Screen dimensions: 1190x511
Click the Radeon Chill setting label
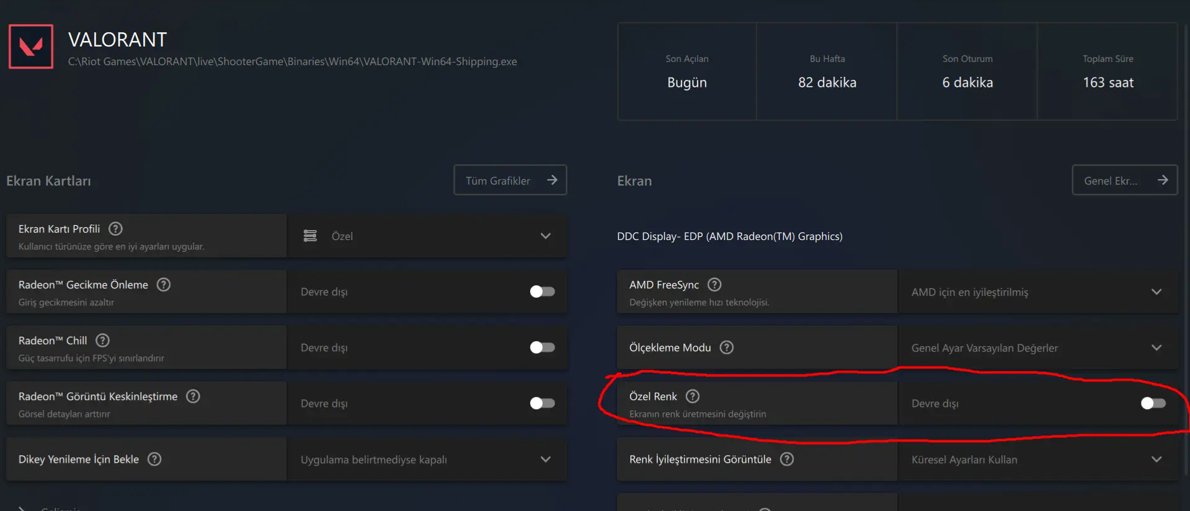click(53, 340)
